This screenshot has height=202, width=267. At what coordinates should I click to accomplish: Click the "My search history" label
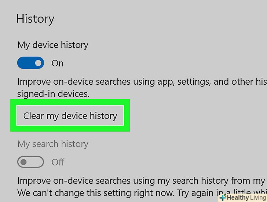tap(53, 144)
